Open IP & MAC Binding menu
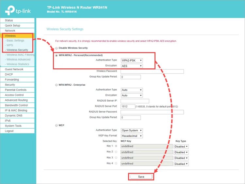 [x=17, y=110]
